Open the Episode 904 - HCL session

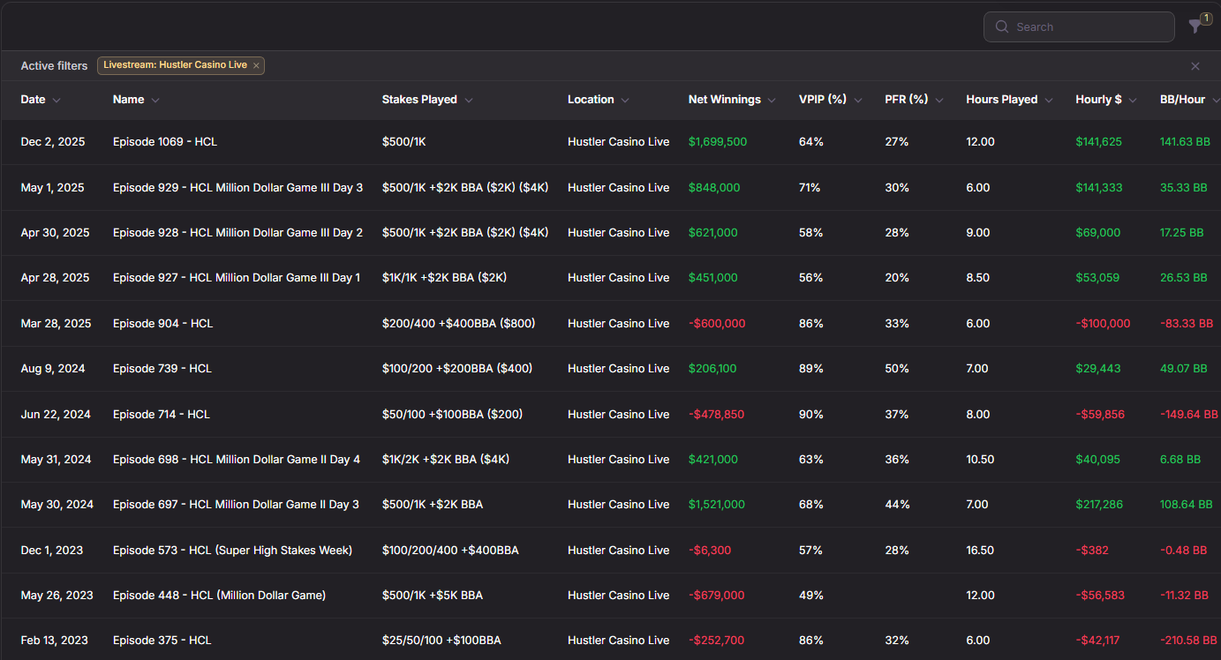[162, 324]
